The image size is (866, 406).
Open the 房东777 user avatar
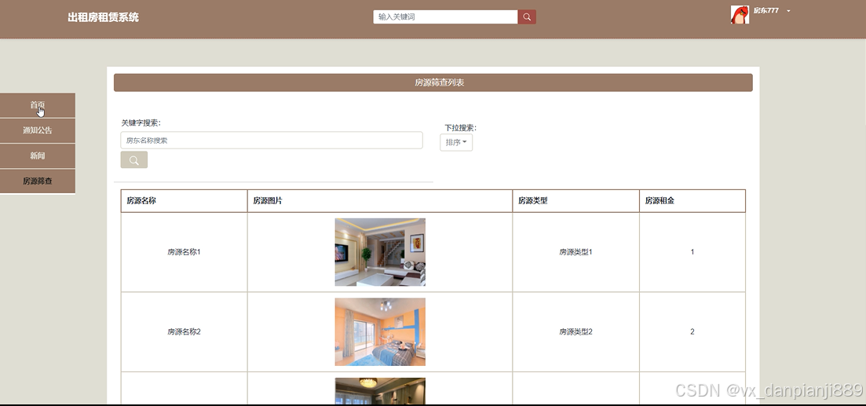pyautogui.click(x=740, y=14)
